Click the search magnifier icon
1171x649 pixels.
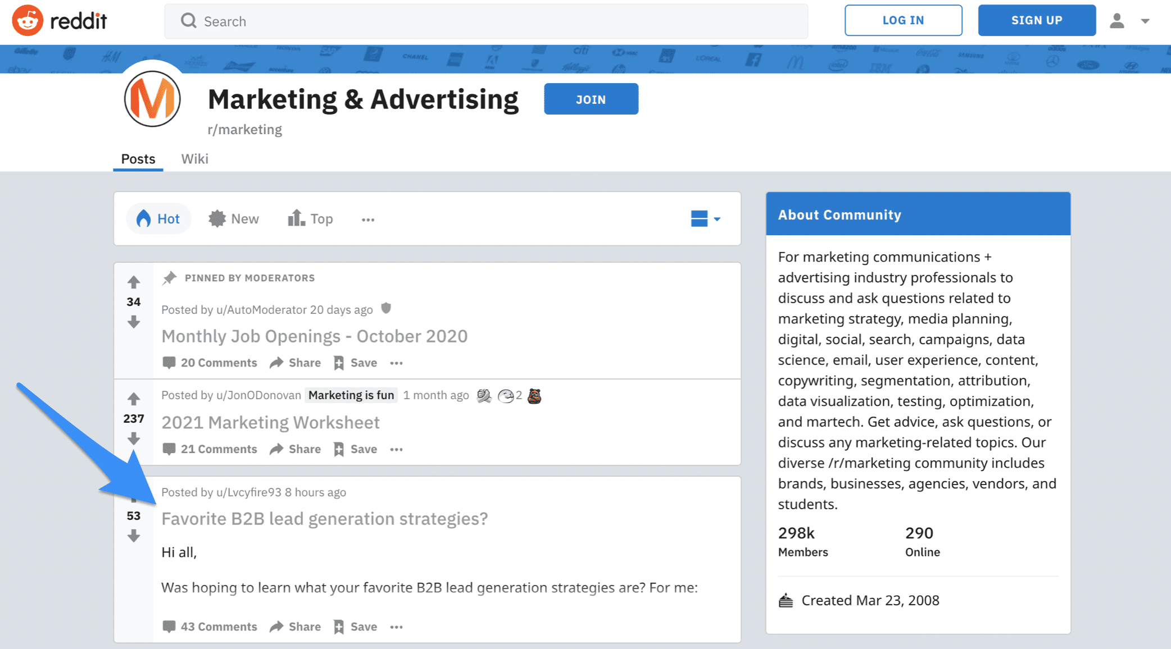click(188, 21)
